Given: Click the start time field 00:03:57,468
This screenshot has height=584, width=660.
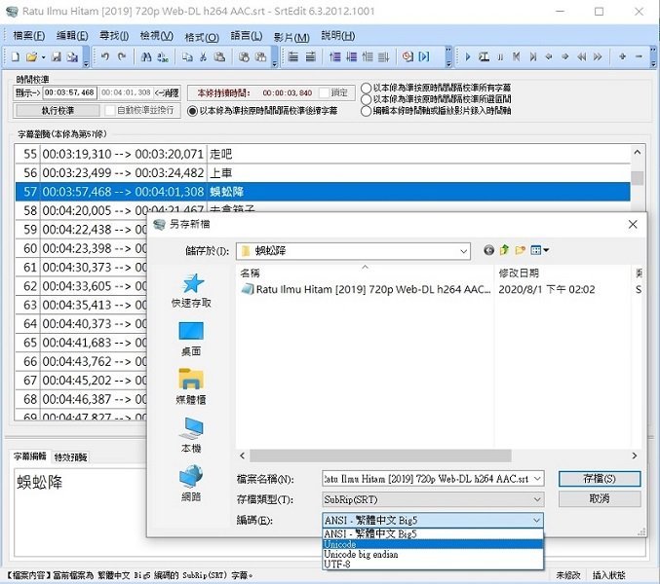Looking at the screenshot, I should 70,92.
